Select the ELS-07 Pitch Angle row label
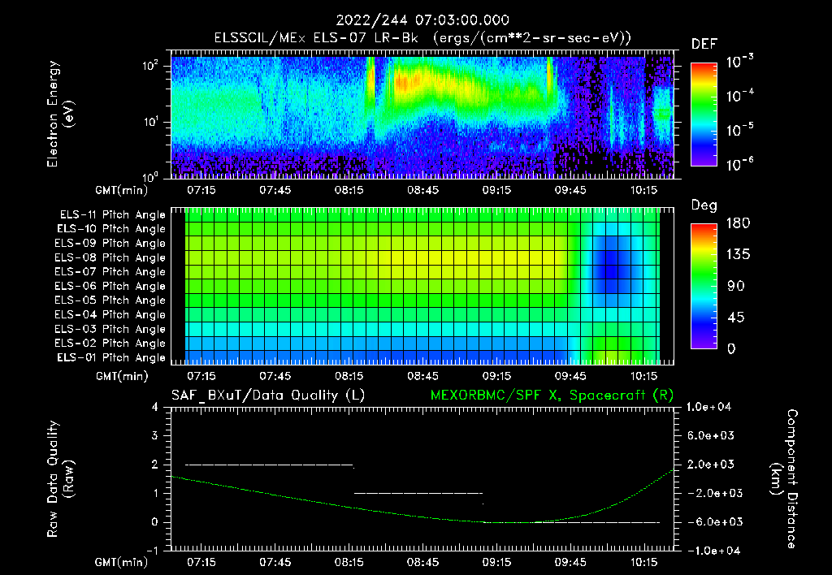The height and width of the screenshot is (575, 832). (x=110, y=272)
